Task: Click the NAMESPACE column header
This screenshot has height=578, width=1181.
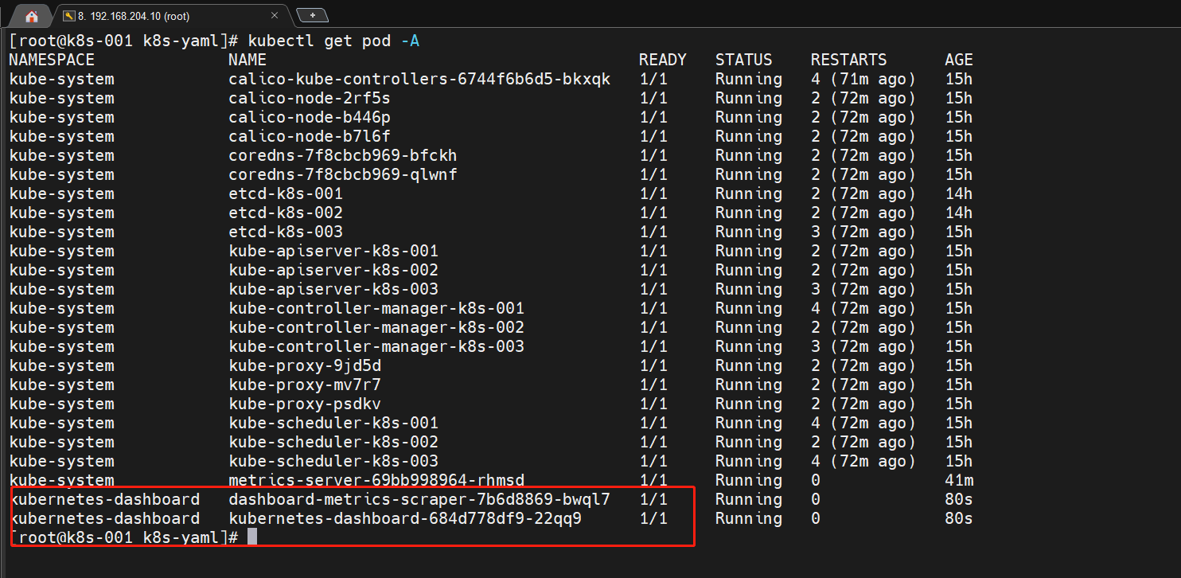Action: click(52, 60)
